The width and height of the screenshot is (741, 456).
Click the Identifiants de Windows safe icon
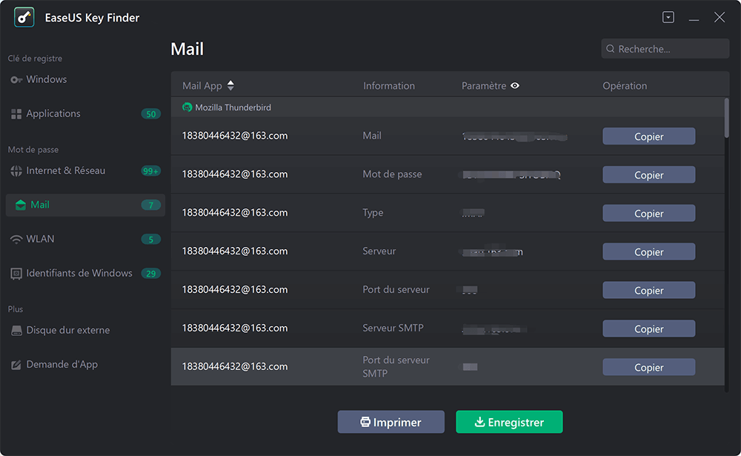16,274
